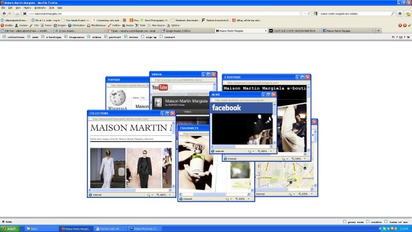
Task: Open the Outline developer toolbar item
Action: [115, 26]
